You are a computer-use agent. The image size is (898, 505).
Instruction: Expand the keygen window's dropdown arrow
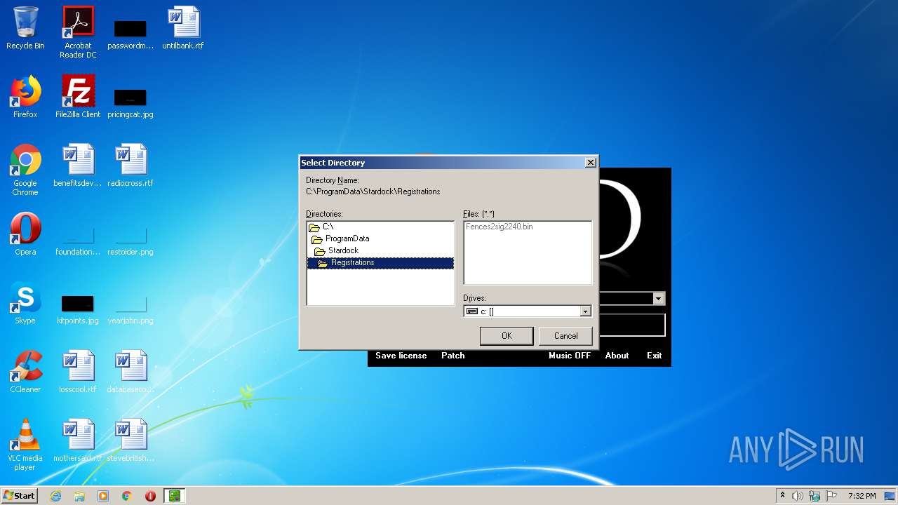(658, 299)
